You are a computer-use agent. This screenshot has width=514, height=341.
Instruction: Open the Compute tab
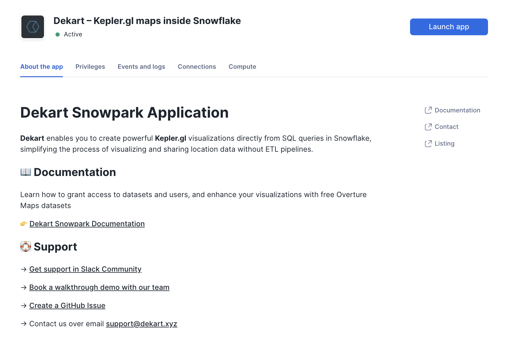pos(242,67)
